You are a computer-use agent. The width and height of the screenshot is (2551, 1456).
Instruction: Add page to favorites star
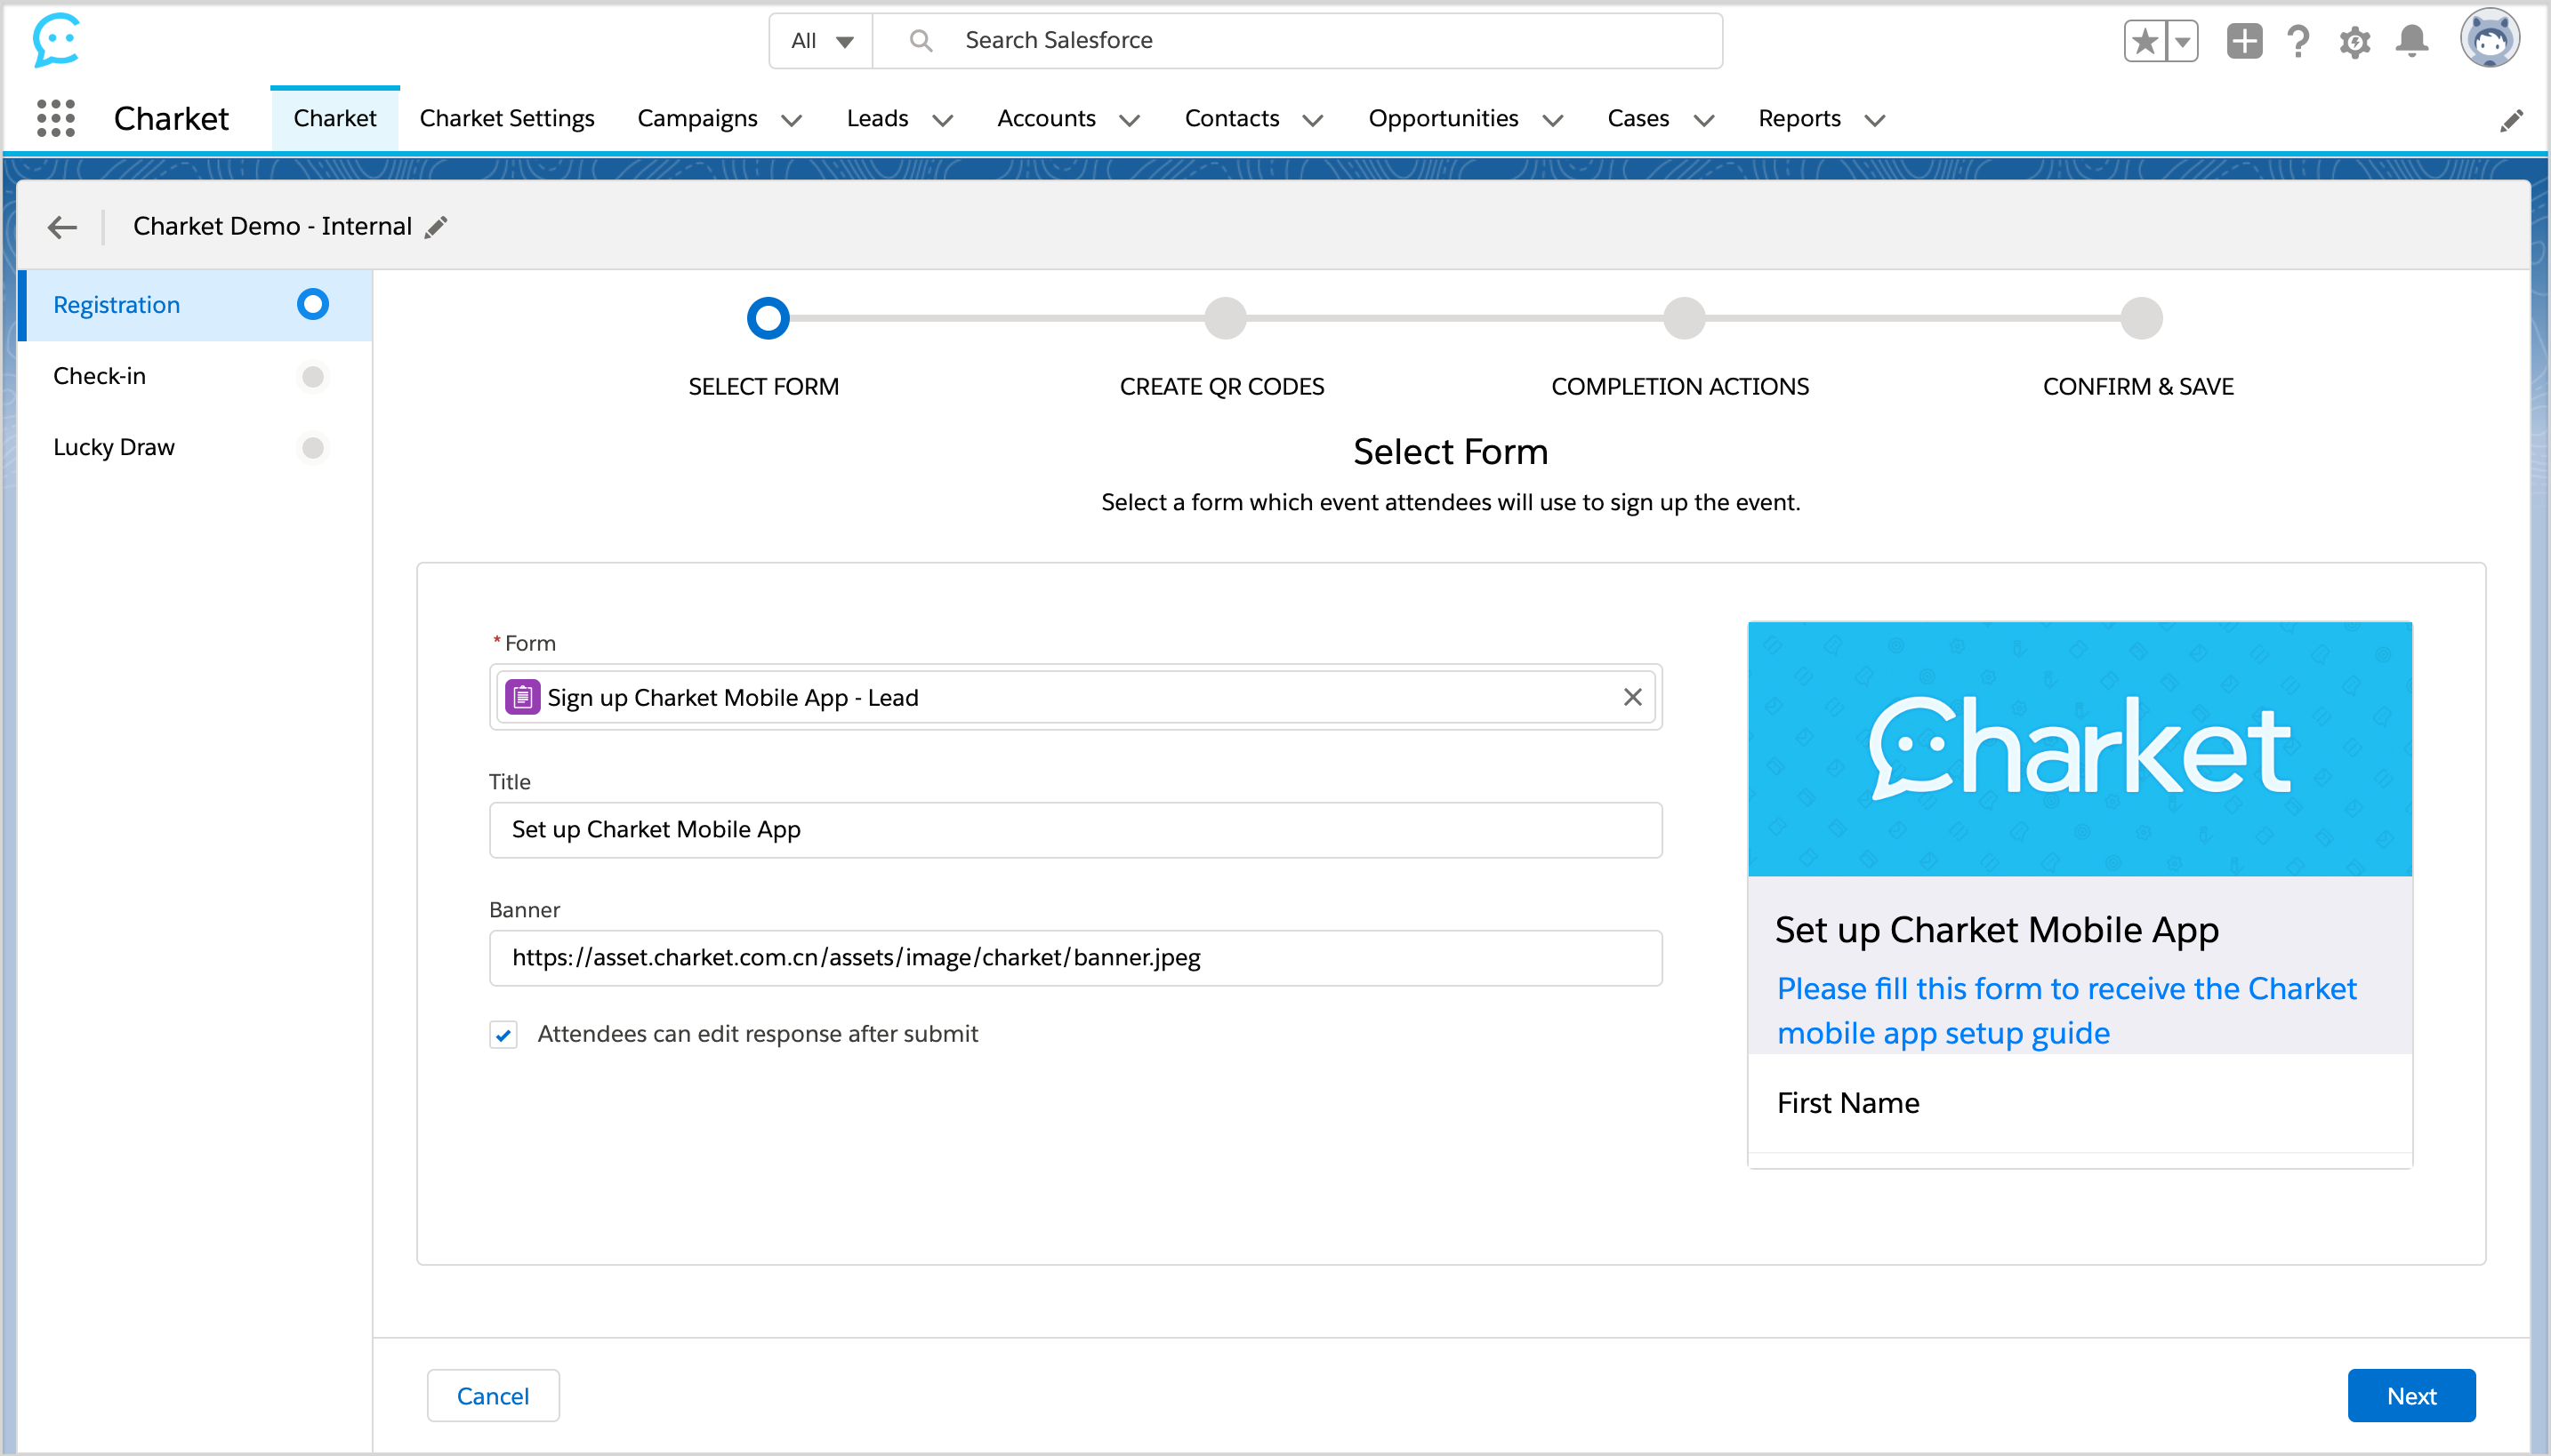pos(2144,41)
